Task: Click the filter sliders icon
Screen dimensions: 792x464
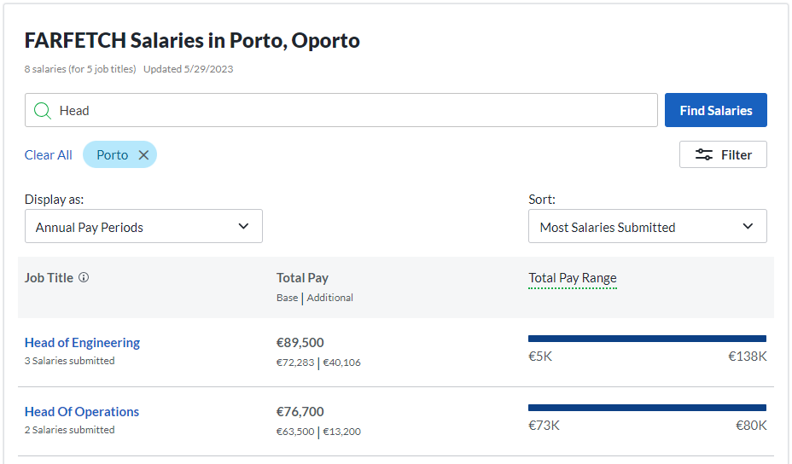Action: pyautogui.click(x=703, y=154)
